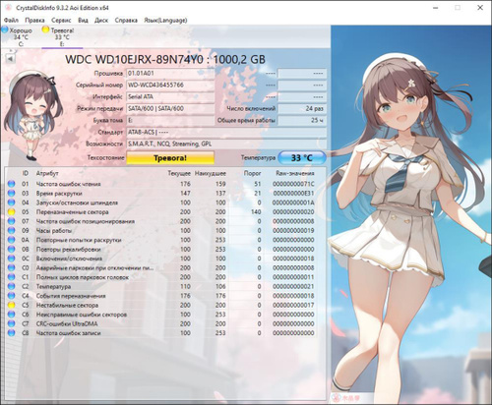The width and height of the screenshot is (492, 405).
Task: Maximize the CrystalDiskInfo window
Action: pyautogui.click(x=458, y=8)
